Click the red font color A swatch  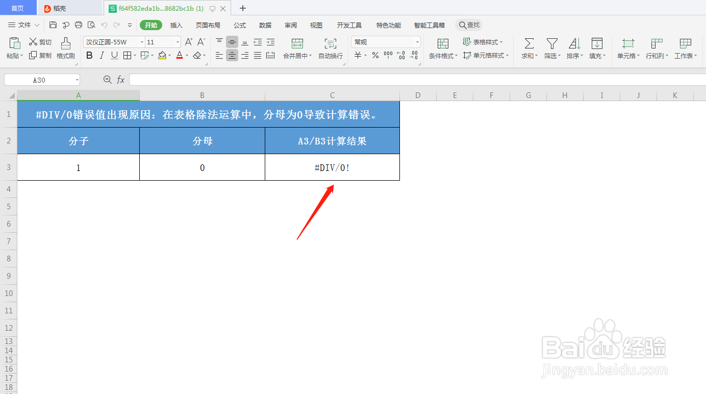[x=180, y=55]
